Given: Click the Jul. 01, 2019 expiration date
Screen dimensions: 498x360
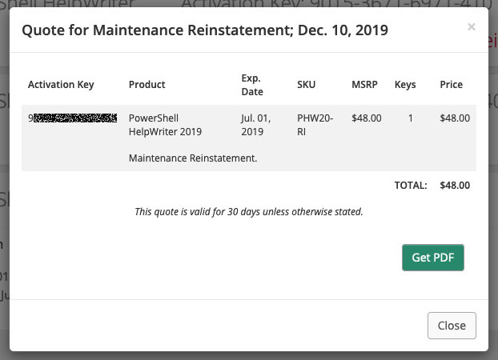Looking at the screenshot, I should [256, 125].
